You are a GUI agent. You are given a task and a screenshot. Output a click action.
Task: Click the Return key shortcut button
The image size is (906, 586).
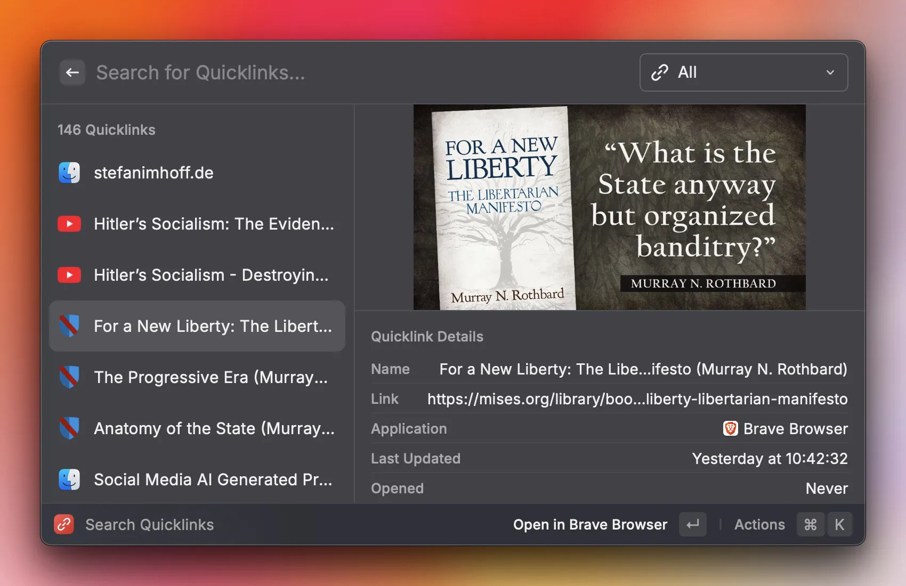pos(692,525)
